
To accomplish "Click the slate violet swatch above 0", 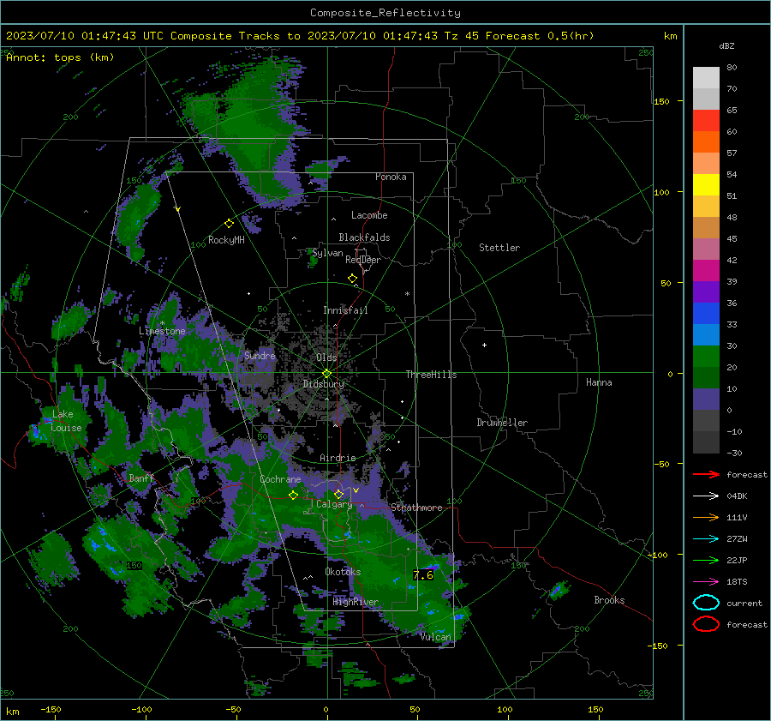I will [x=706, y=400].
